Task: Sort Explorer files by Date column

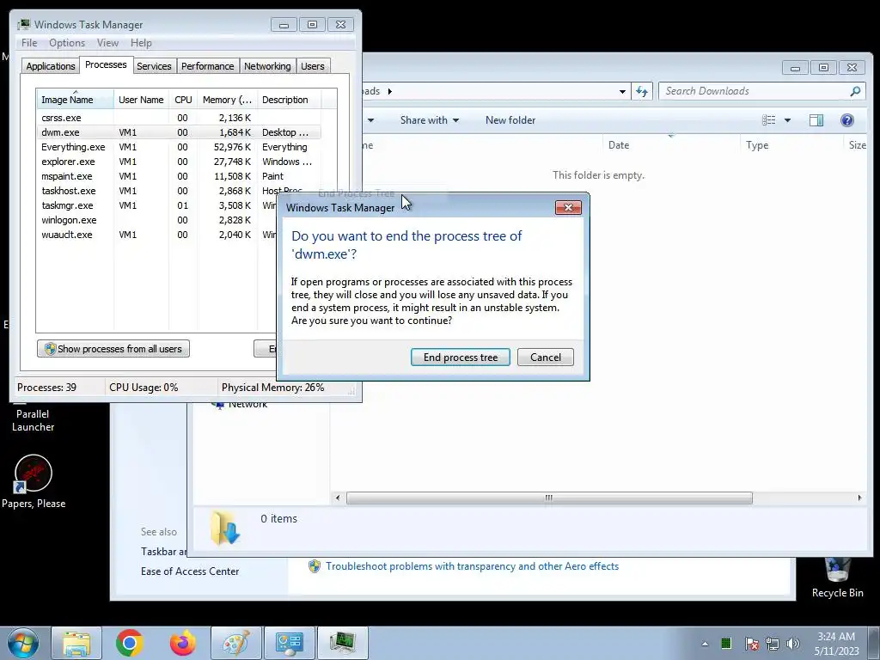Action: (671, 144)
